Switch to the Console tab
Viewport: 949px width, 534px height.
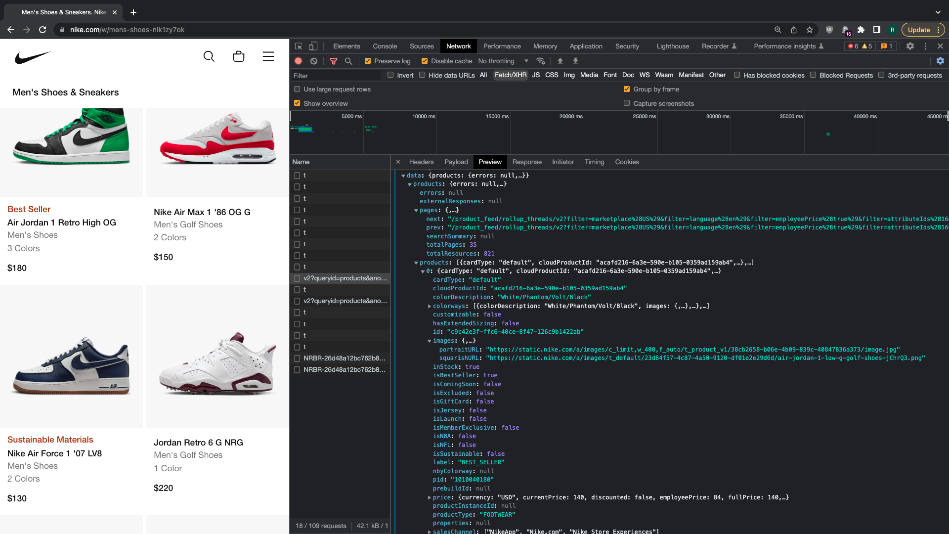(x=385, y=46)
